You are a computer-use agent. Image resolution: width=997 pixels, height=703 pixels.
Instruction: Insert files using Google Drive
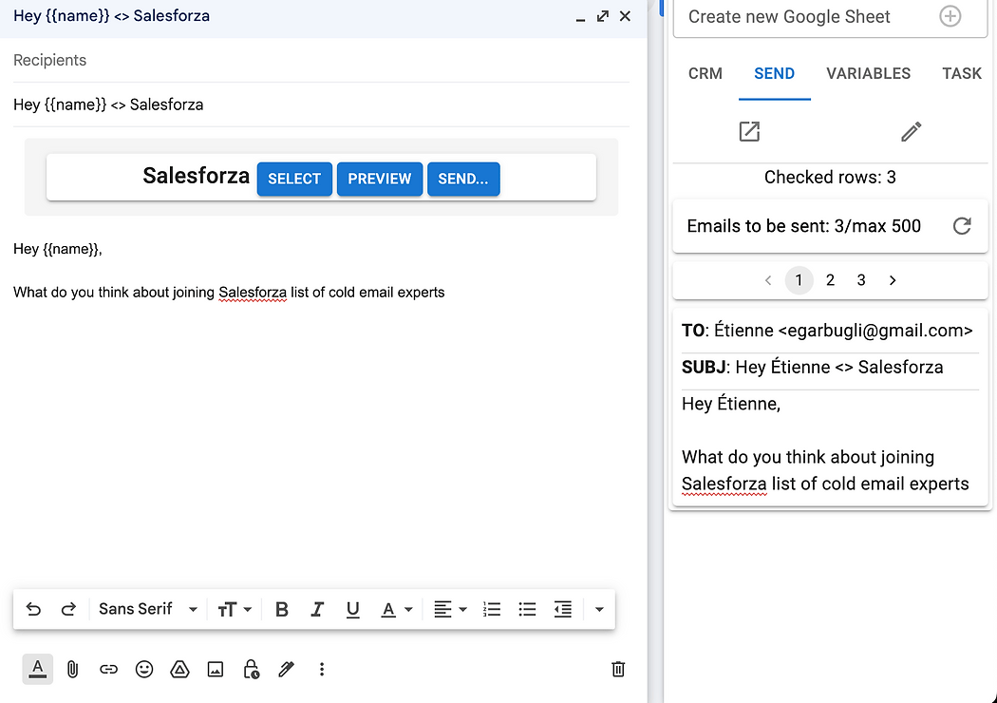(x=180, y=670)
